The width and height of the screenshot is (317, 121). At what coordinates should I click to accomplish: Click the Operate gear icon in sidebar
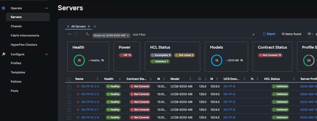3,8
